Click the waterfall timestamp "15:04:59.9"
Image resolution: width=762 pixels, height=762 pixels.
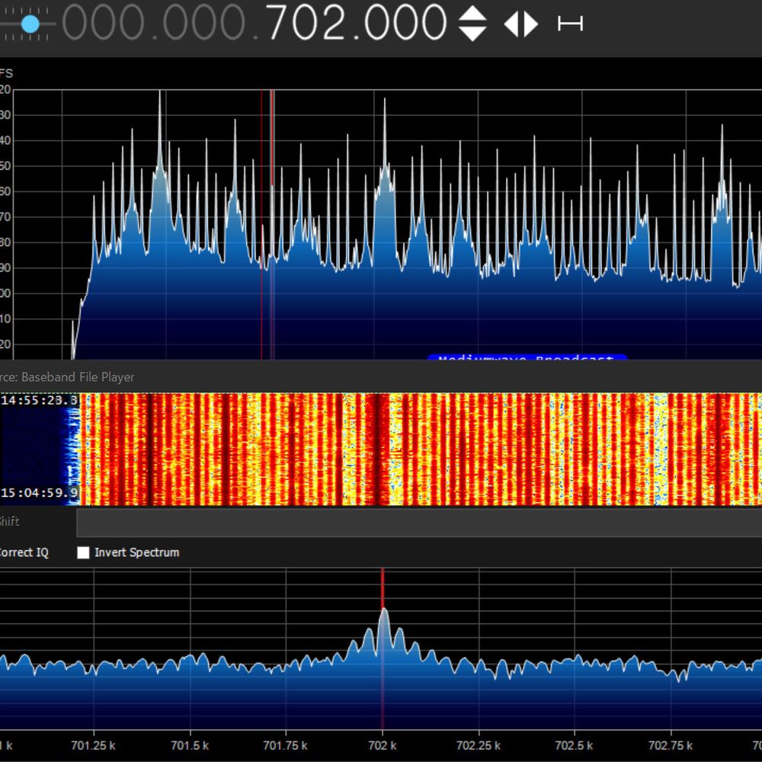[40, 493]
